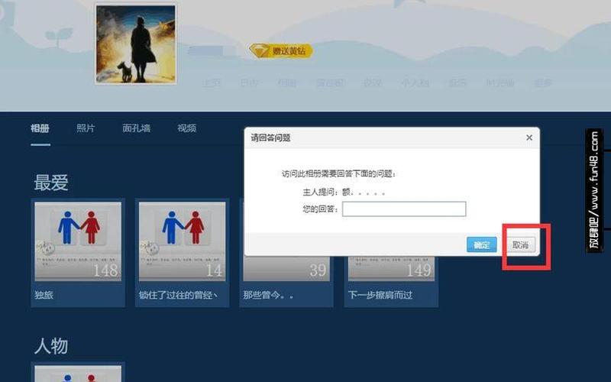Screen dimensions: 611x382
Task: Close the 请回答问题 dialog with the X
Action: [x=529, y=138]
